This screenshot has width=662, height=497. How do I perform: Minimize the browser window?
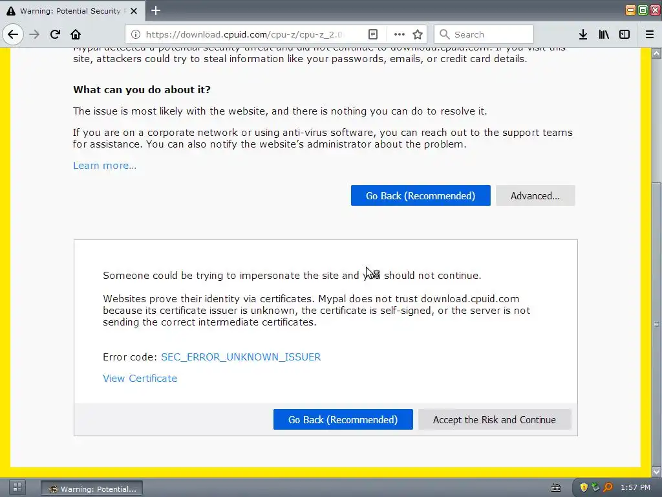[630, 10]
